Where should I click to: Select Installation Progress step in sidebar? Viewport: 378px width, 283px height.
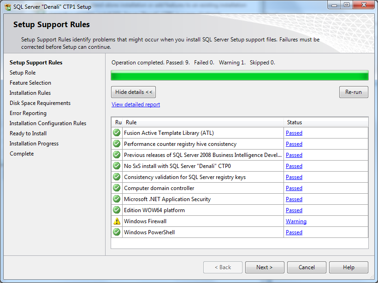(x=34, y=144)
